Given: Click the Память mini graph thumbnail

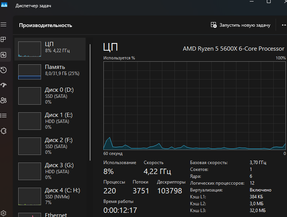Looking at the screenshot, I should point(30,72).
